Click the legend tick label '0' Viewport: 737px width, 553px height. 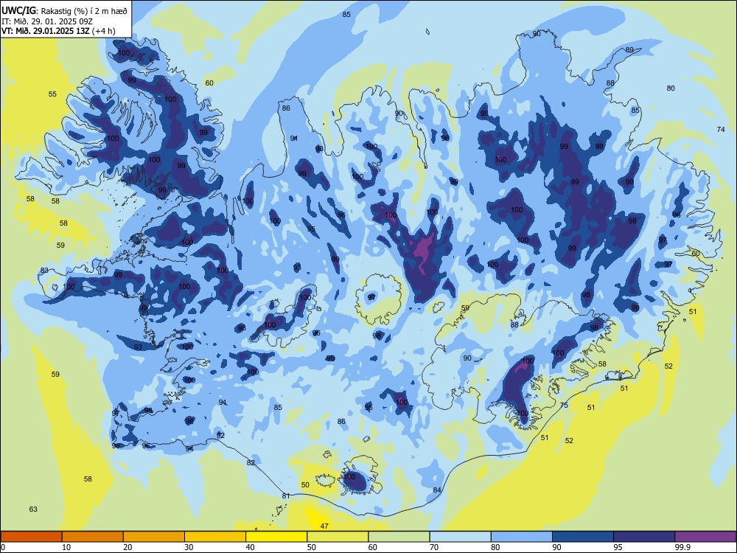[3, 547]
